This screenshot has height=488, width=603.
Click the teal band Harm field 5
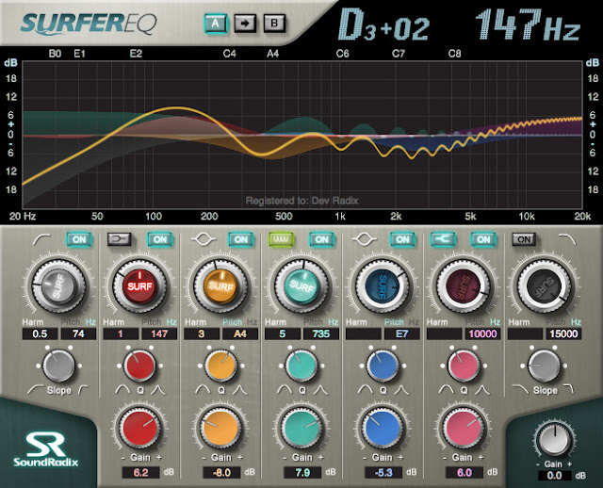(283, 333)
